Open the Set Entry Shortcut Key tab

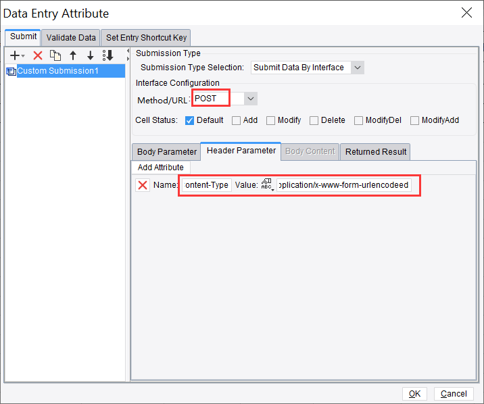pos(146,38)
